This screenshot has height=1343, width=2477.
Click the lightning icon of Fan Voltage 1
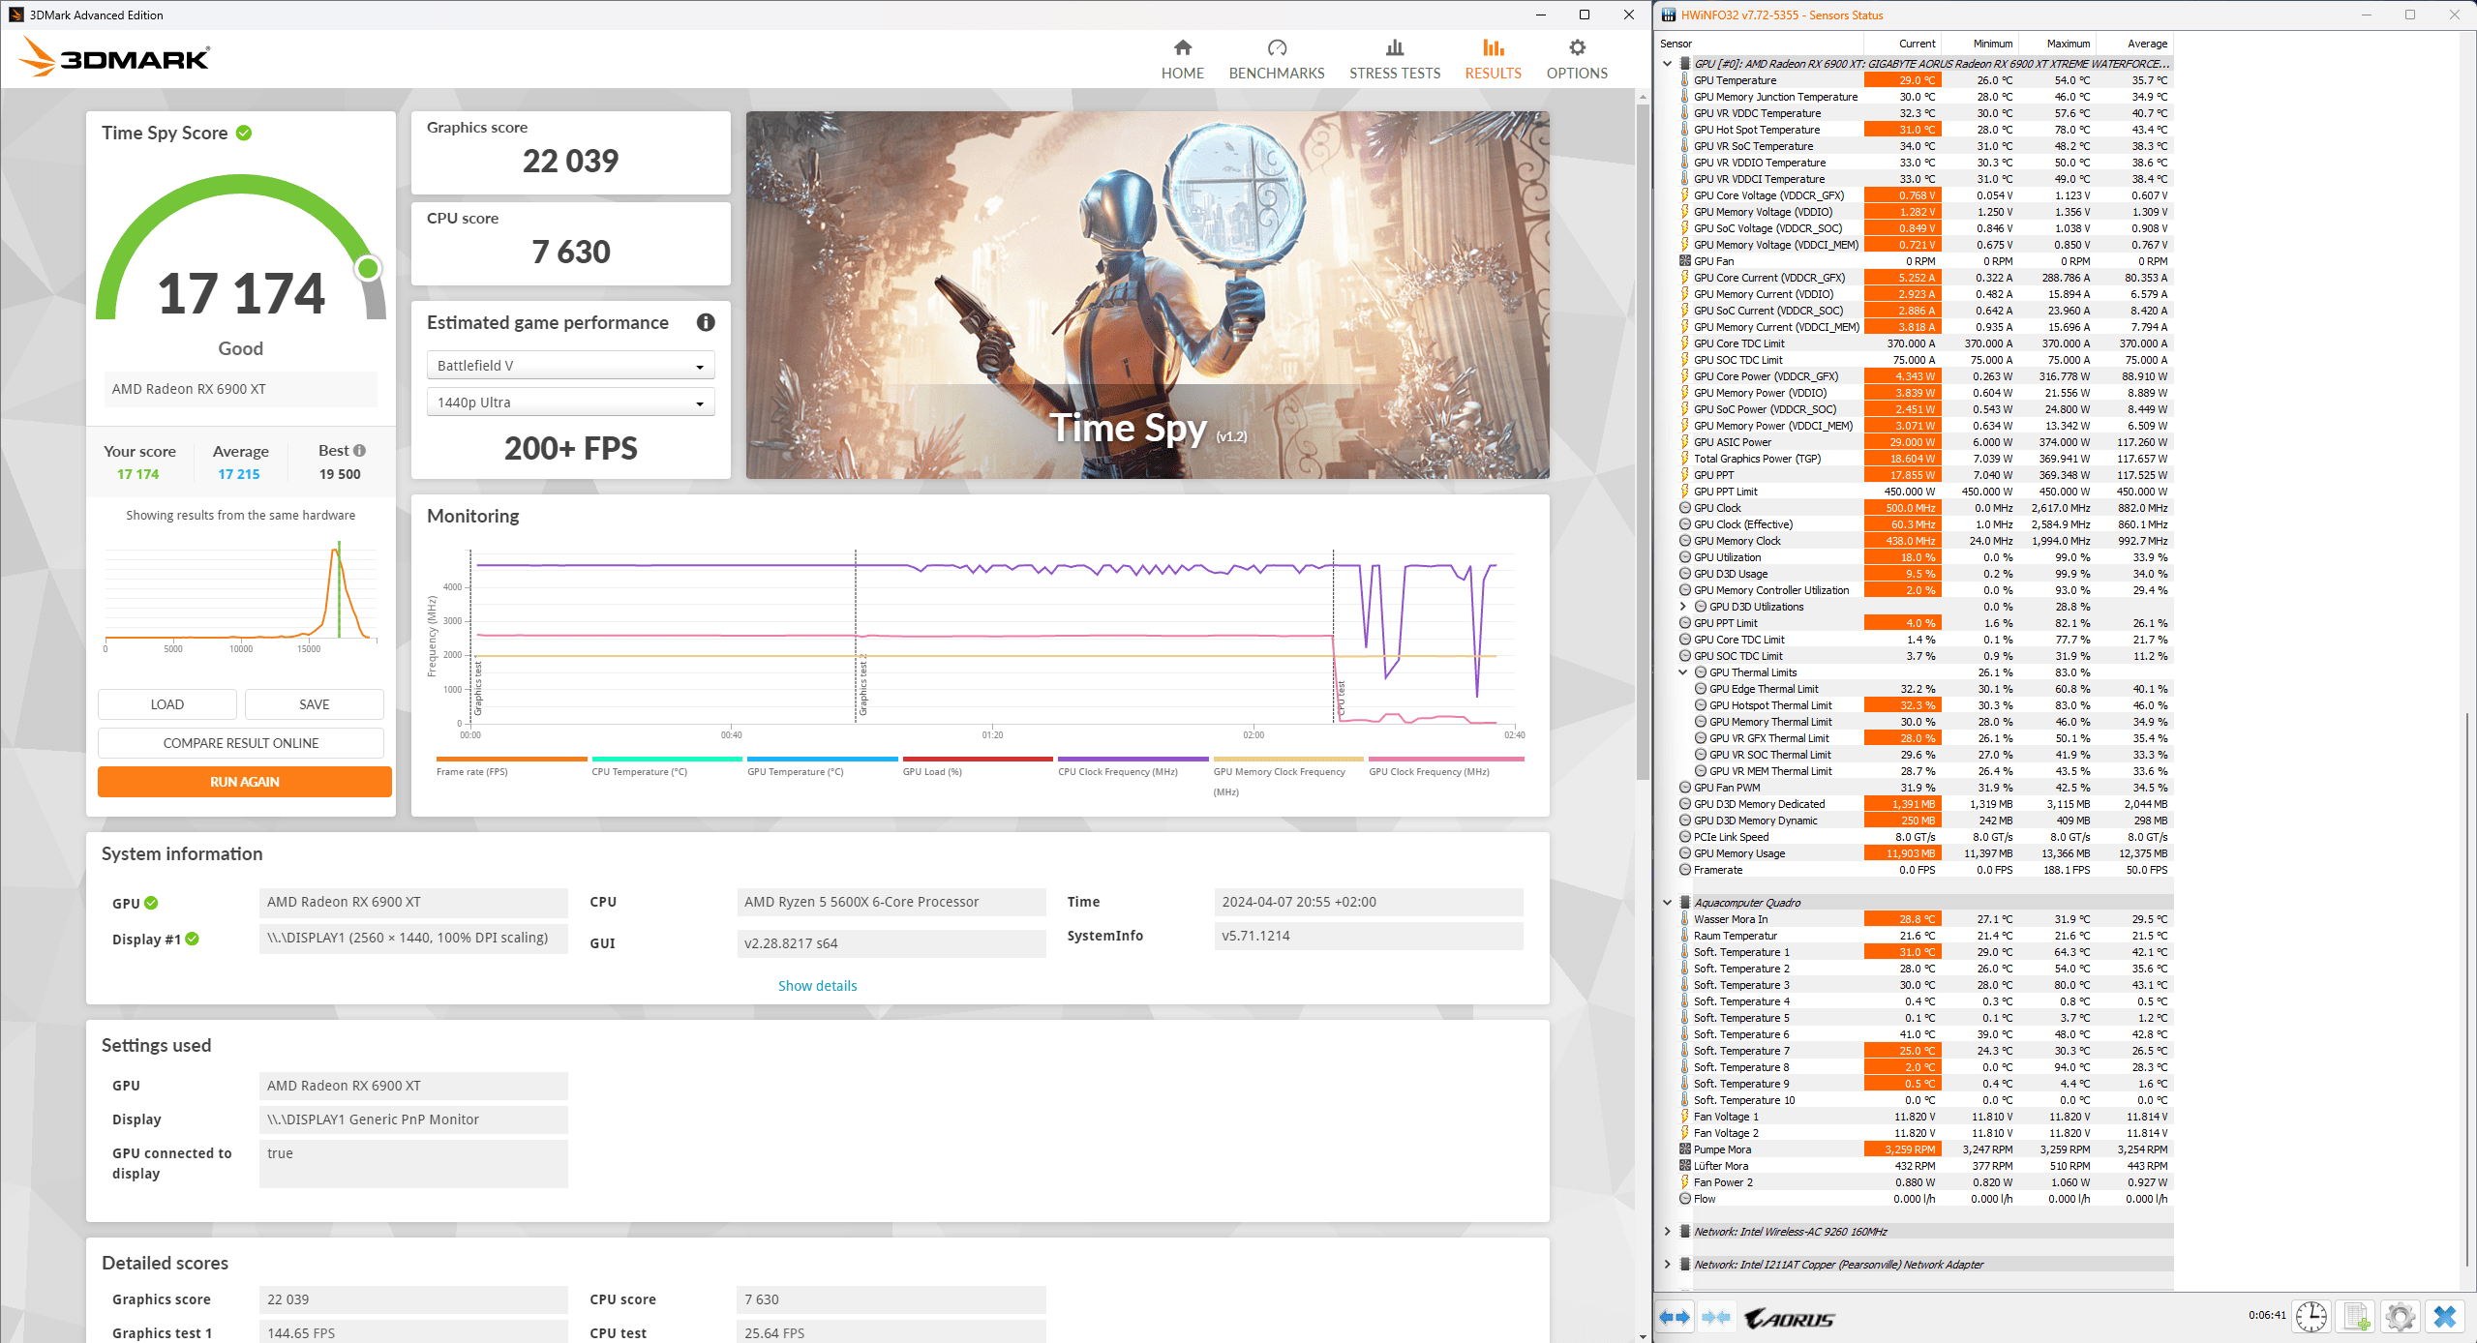pyautogui.click(x=1685, y=1118)
